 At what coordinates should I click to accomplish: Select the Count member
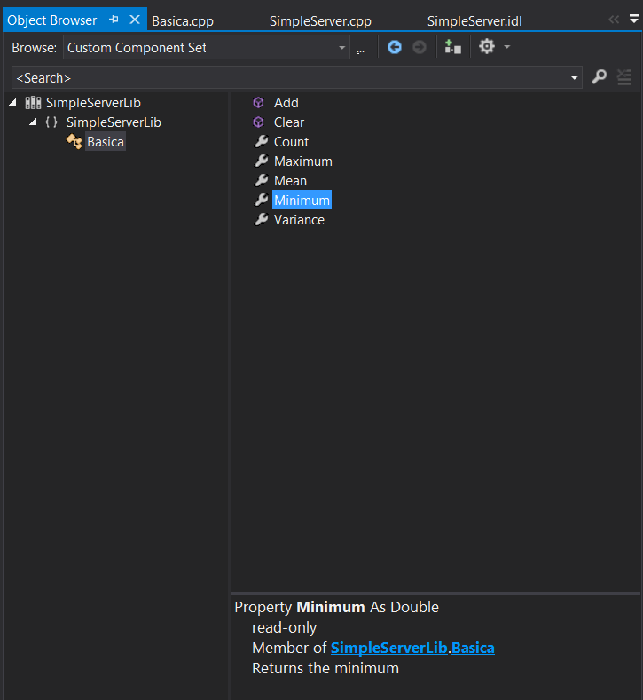(292, 142)
